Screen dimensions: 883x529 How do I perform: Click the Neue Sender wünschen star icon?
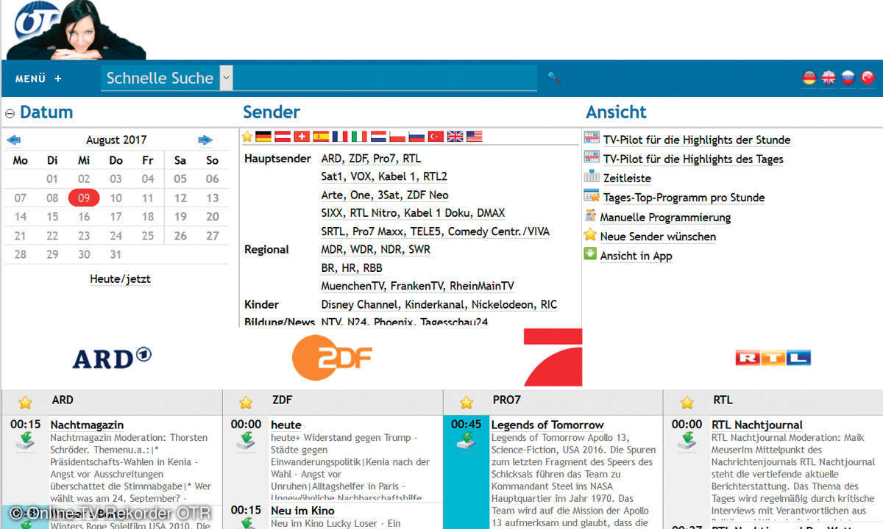coord(590,235)
